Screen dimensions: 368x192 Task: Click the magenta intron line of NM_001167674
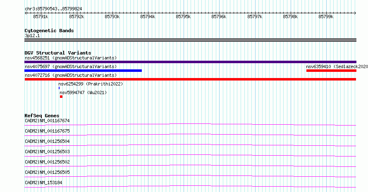pyautogui.click(x=190, y=124)
